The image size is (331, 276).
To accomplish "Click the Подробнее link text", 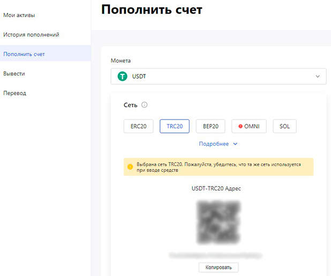I will coord(214,144).
